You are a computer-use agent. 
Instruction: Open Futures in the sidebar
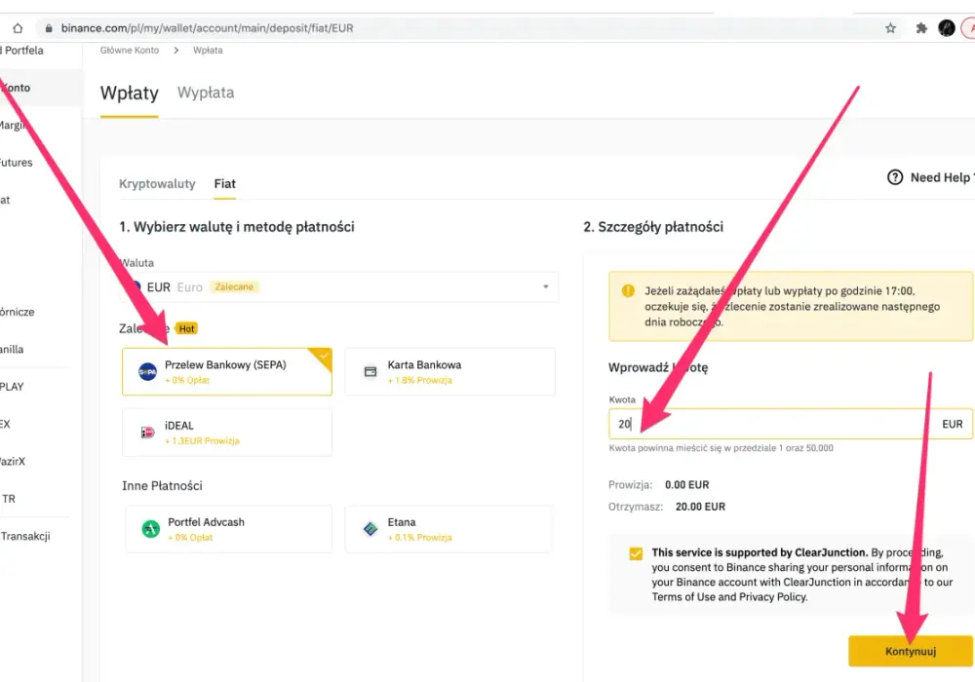17,163
